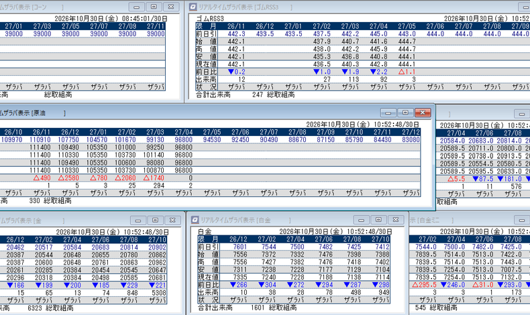Select △2580 change in 原油 window
This screenshot has height=315, width=530.
(x=68, y=178)
